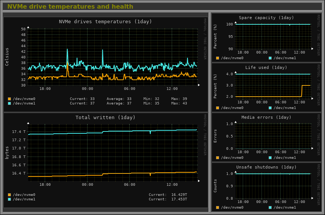Click the 'NVMe drive temperatures and health' heading

(70, 7)
